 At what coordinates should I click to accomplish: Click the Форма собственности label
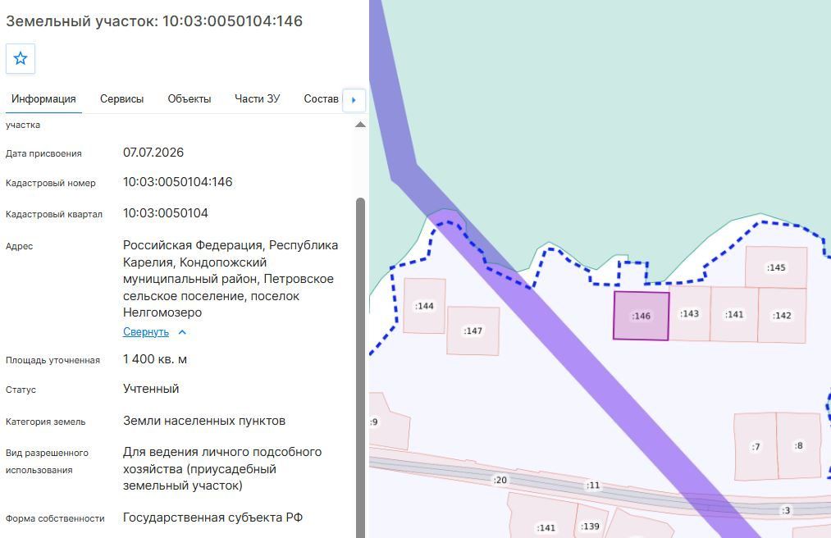(55, 519)
